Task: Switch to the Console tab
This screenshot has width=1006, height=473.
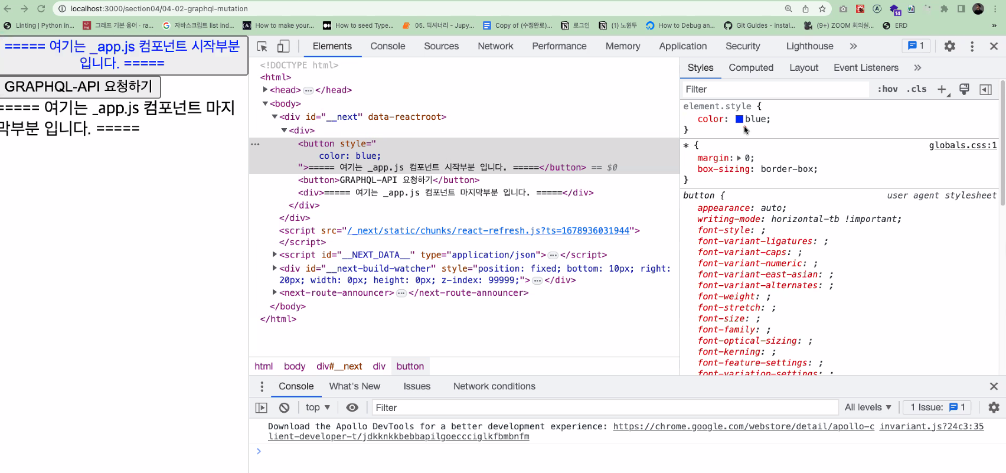Action: [x=388, y=46]
